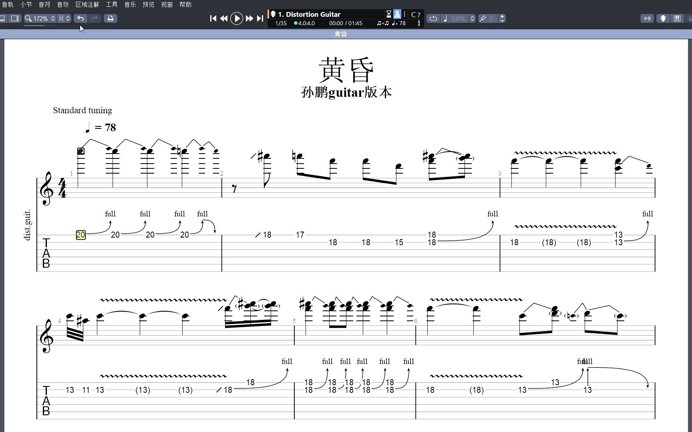Open the 小节 (Bar) menu
Viewport: 692px width, 432px height.
tap(26, 4)
